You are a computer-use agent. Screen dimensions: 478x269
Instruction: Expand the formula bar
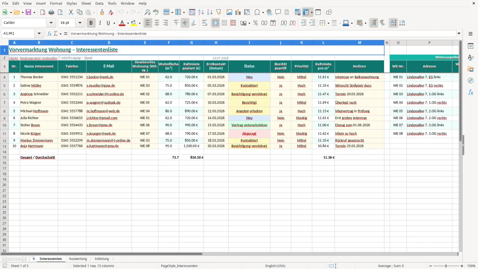pos(459,34)
